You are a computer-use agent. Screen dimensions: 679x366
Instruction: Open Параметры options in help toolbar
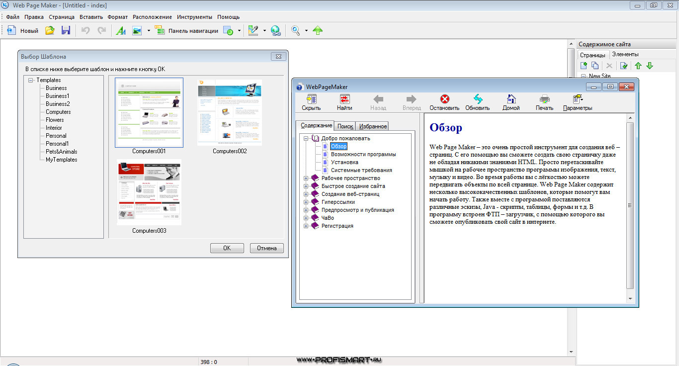pyautogui.click(x=578, y=102)
